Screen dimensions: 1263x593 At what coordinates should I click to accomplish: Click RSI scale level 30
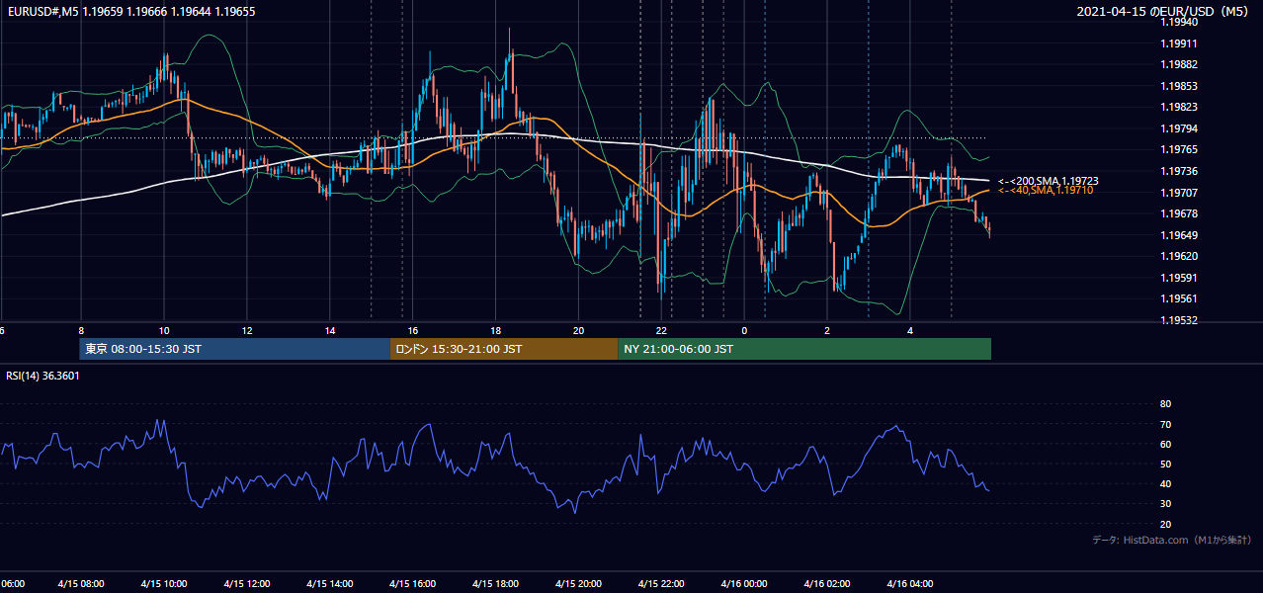(1165, 504)
